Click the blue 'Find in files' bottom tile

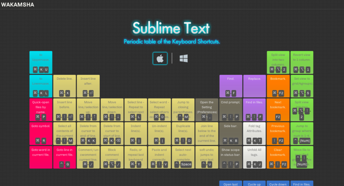point(302,183)
